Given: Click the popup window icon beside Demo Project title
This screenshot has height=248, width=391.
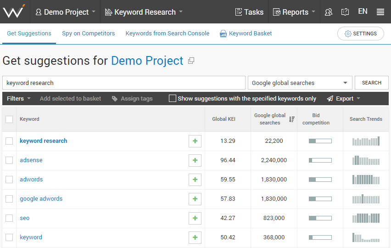Looking at the screenshot, I should 191,61.
